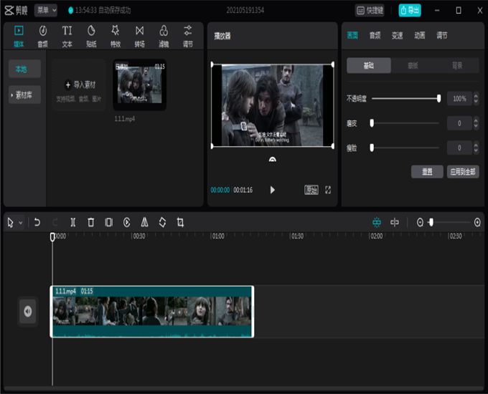Open the selection cursor tool dropdown arrow
This screenshot has height=394, width=488.
pos(21,223)
